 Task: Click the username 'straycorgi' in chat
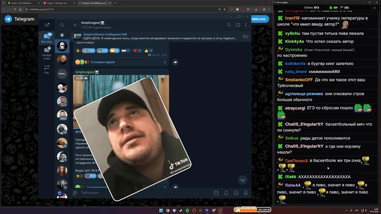coord(295,108)
